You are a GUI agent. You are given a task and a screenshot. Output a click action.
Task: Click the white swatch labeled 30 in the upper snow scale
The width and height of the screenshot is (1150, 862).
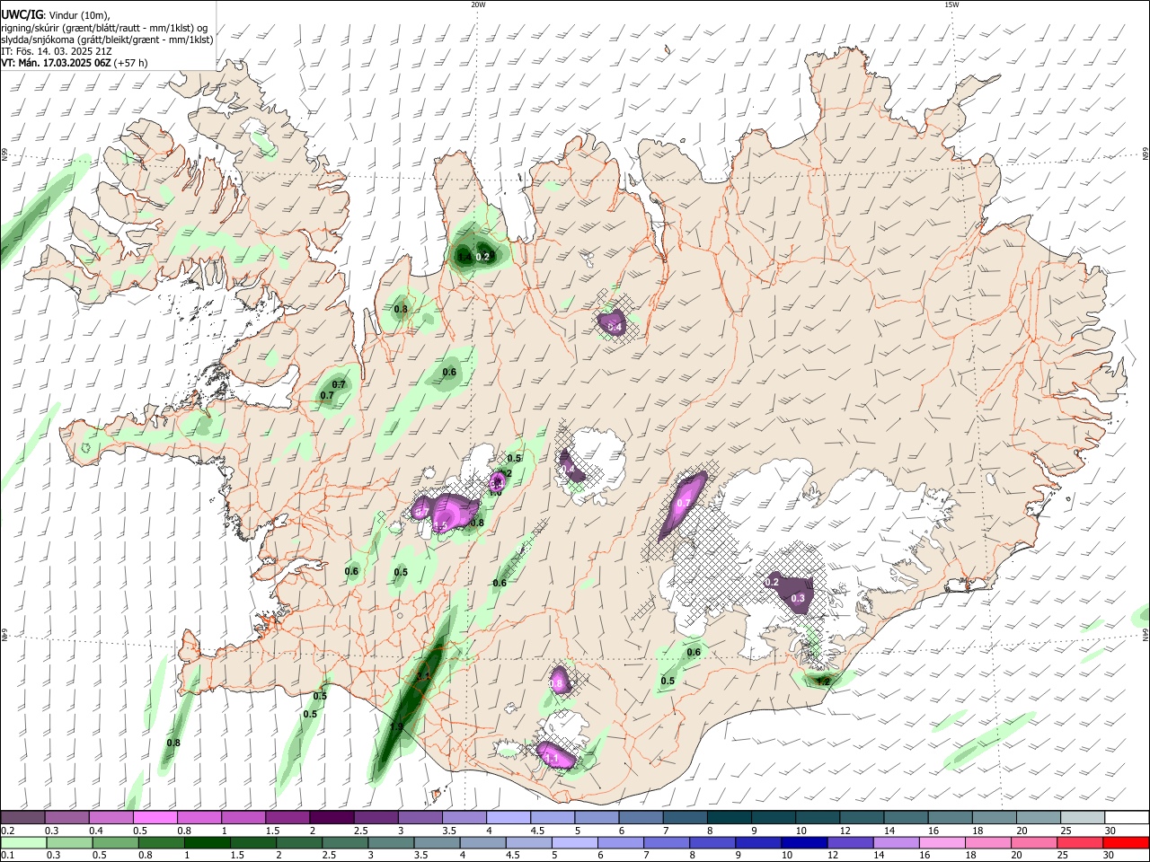pos(1127,817)
